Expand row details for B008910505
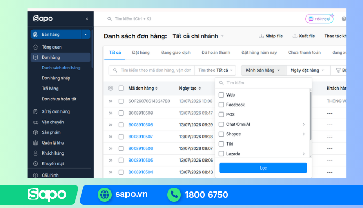The width and height of the screenshot is (363, 208). 111,160
